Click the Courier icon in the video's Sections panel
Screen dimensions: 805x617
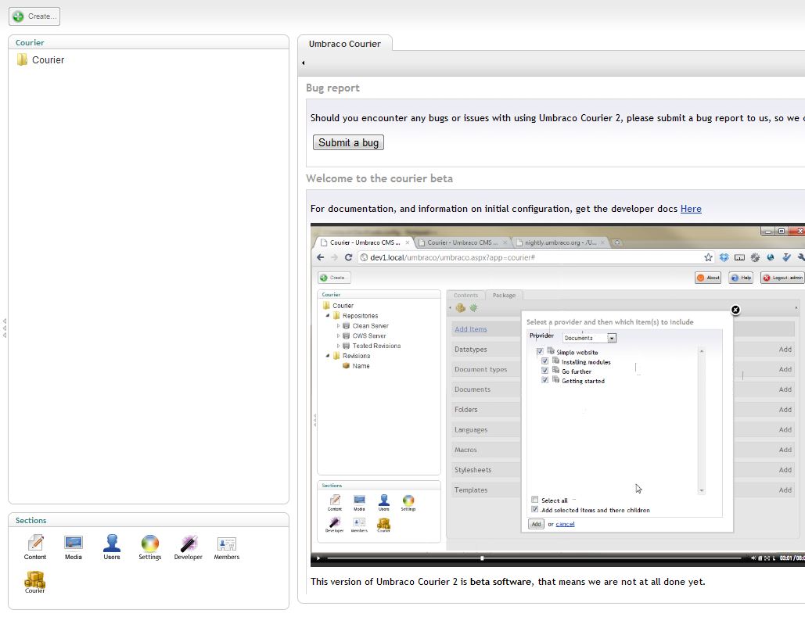pos(383,525)
